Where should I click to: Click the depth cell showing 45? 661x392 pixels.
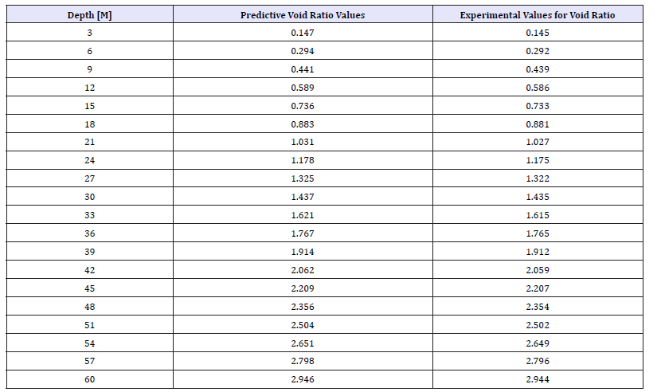89,289
